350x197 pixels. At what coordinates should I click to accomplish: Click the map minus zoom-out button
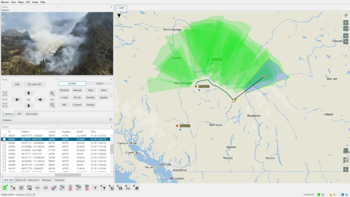click(x=346, y=28)
